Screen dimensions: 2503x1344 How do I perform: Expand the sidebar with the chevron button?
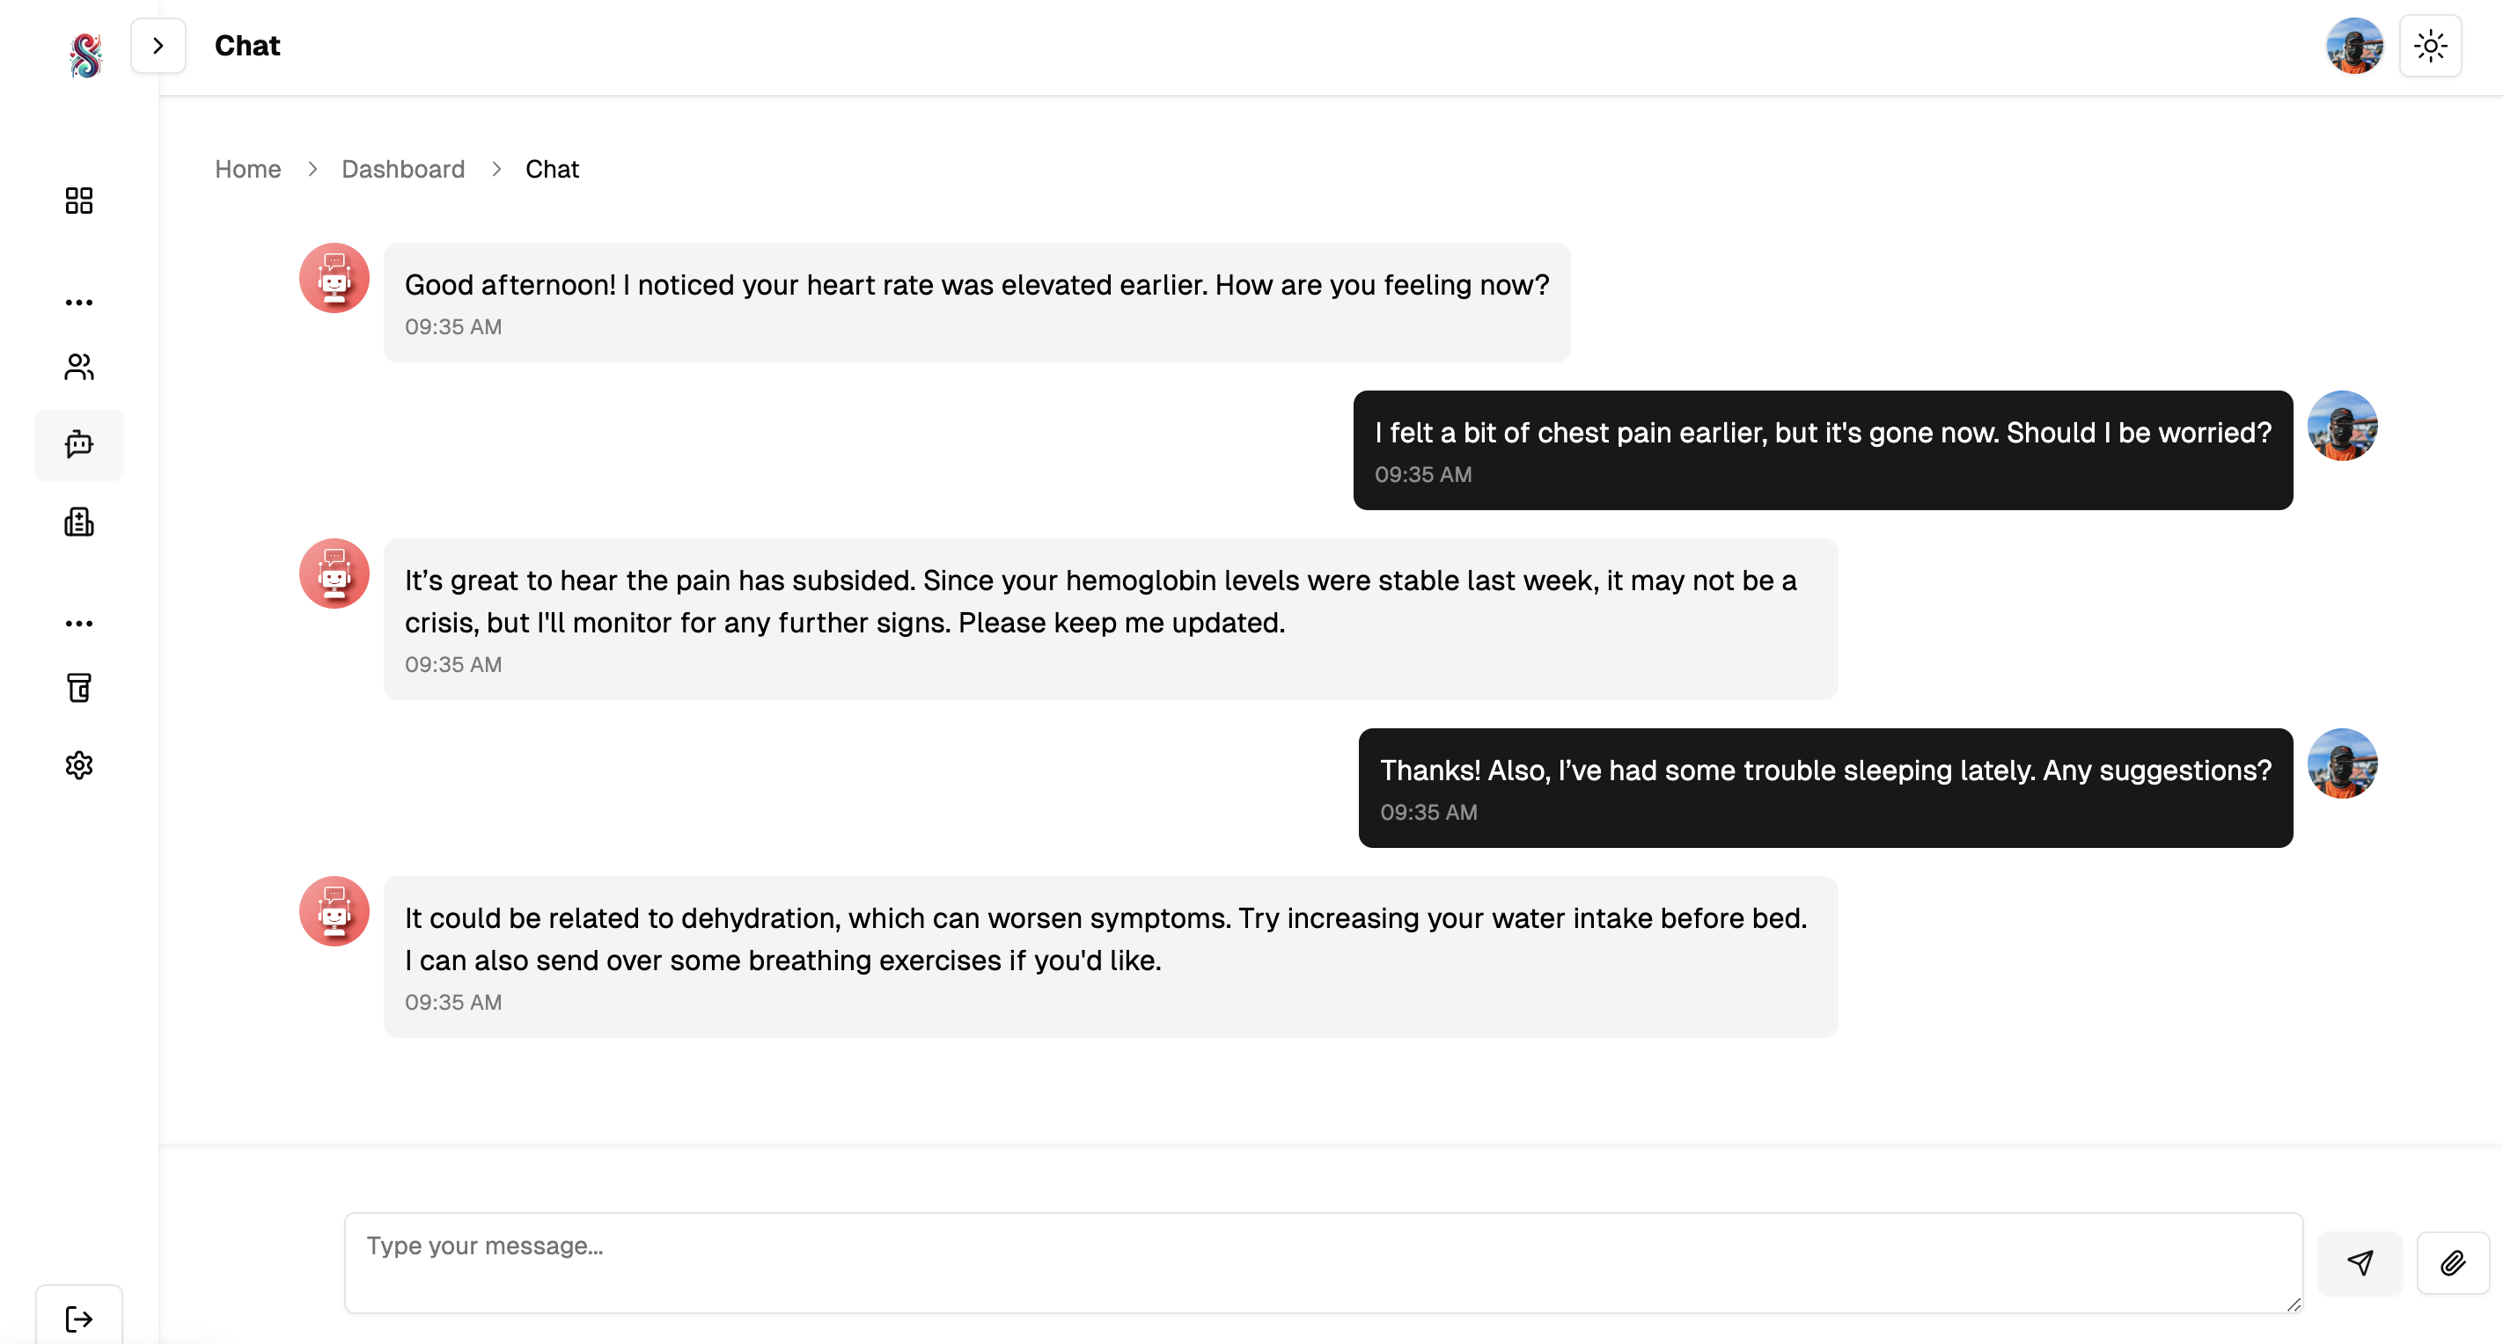[x=158, y=46]
